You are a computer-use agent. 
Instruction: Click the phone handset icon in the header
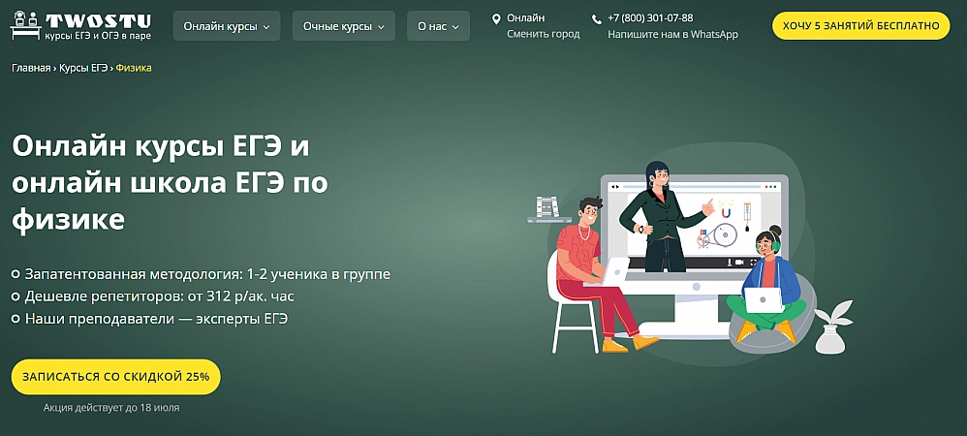[597, 18]
